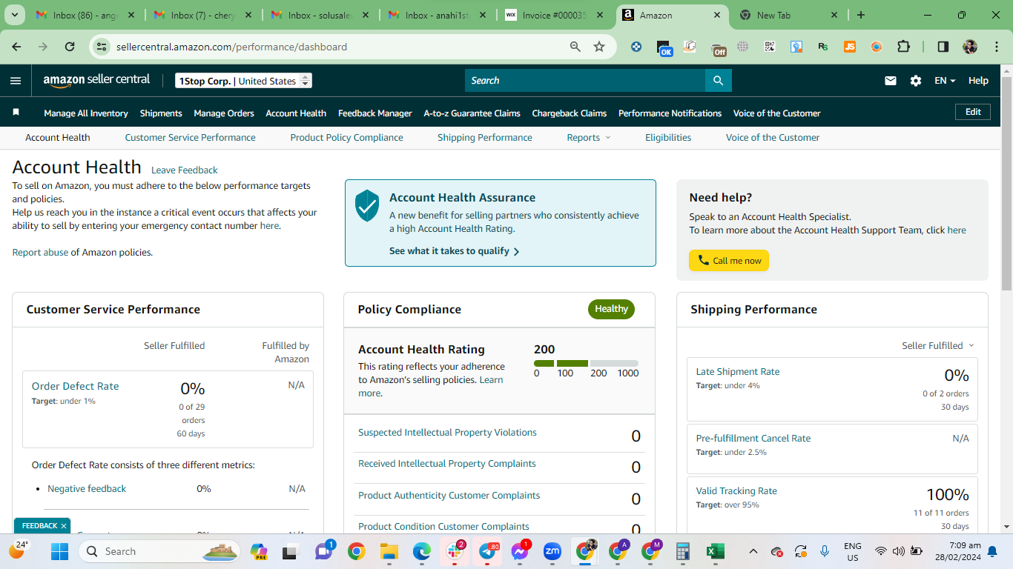Open File Explorer from the taskbar
The width and height of the screenshot is (1013, 569).
(389, 551)
